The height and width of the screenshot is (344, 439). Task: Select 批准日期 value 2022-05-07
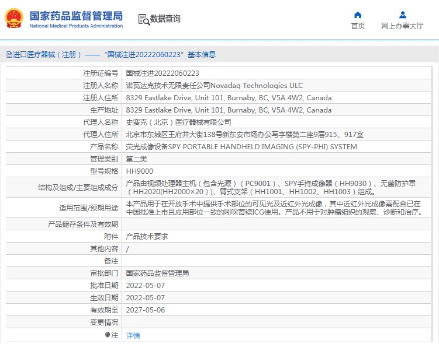[x=146, y=285]
